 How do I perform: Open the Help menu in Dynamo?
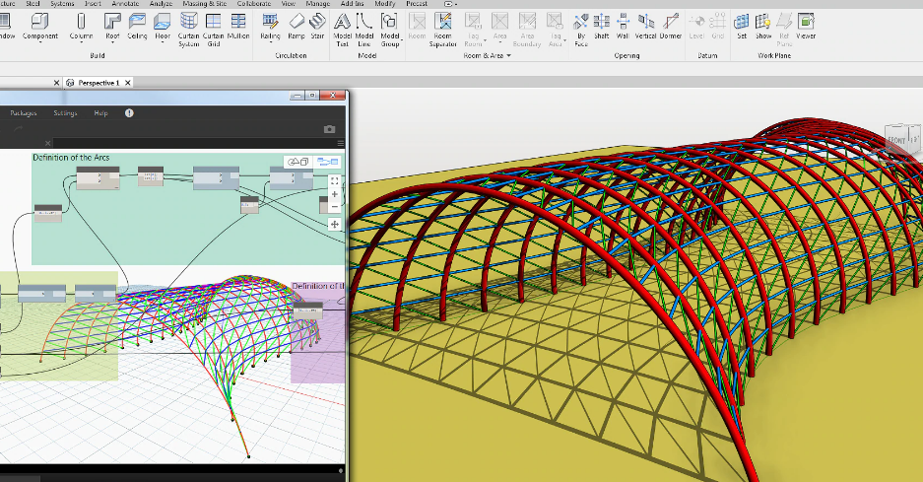point(100,113)
